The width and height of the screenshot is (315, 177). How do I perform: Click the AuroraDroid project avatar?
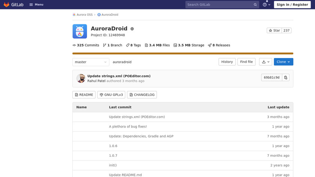click(80, 31)
